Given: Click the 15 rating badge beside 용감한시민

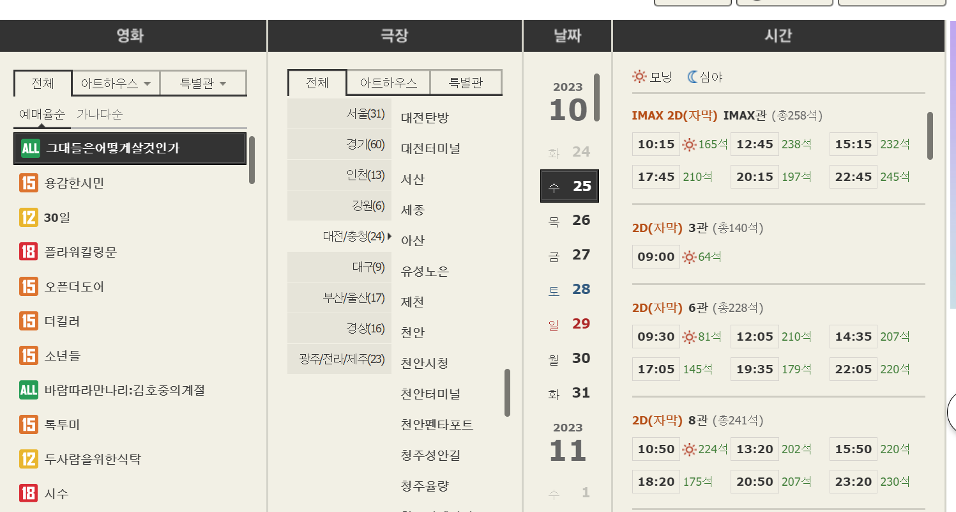Looking at the screenshot, I should [29, 183].
